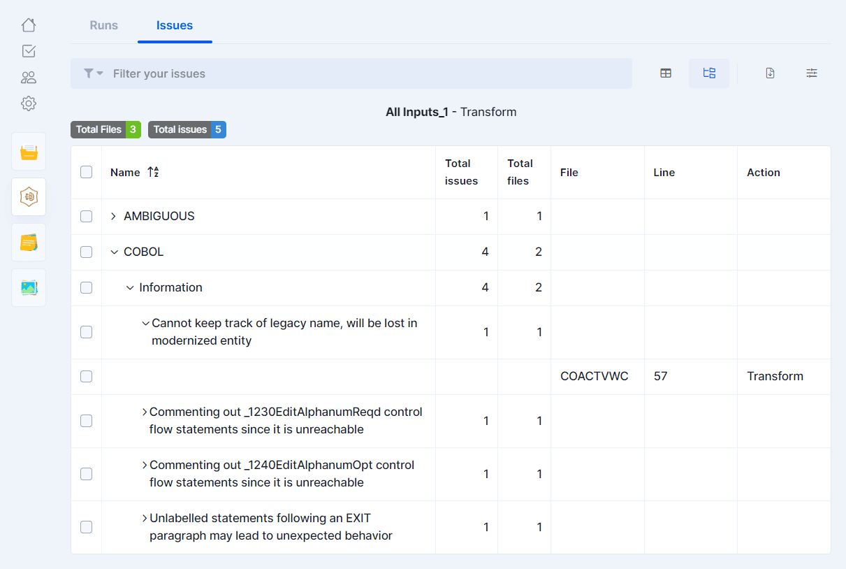Collapse 'Cannot keep track of legacy name' issue
The width and height of the screenshot is (846, 569).
point(146,323)
